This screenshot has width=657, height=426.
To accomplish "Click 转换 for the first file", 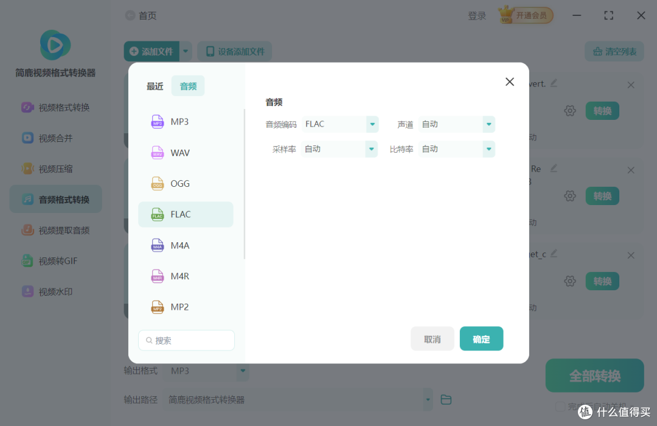I will click(602, 111).
